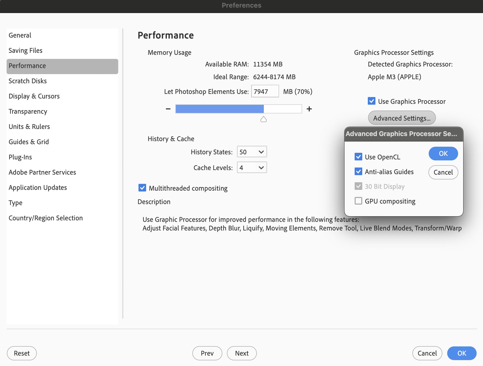The image size is (483, 366).
Task: Open the Plug-Ins preferences section
Action: pos(20,157)
